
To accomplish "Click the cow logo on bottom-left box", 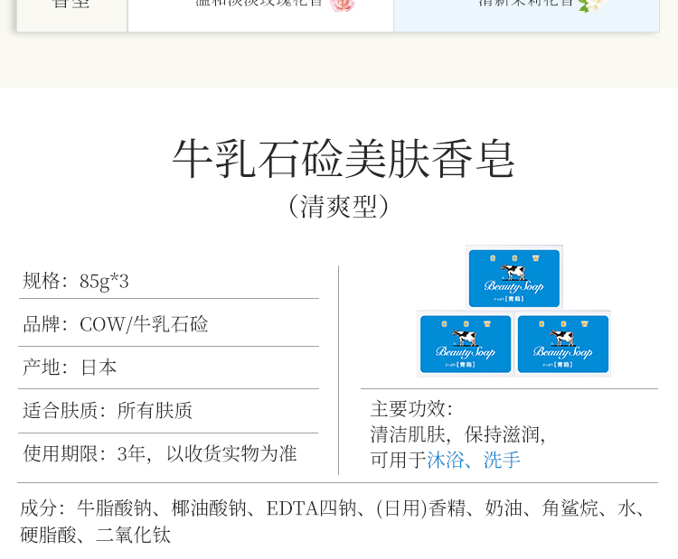I will pyautogui.click(x=466, y=338).
